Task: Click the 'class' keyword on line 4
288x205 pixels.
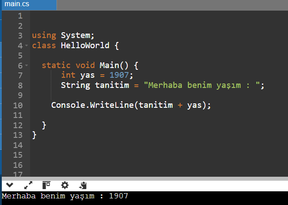Action: [44, 46]
